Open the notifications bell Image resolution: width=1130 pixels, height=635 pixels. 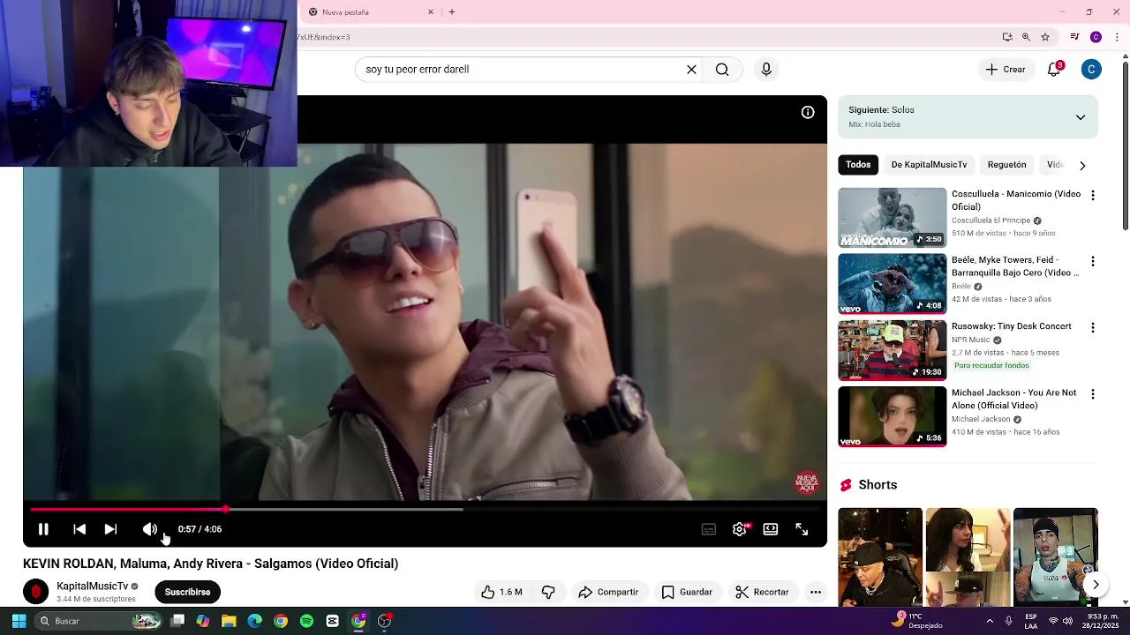tap(1054, 70)
